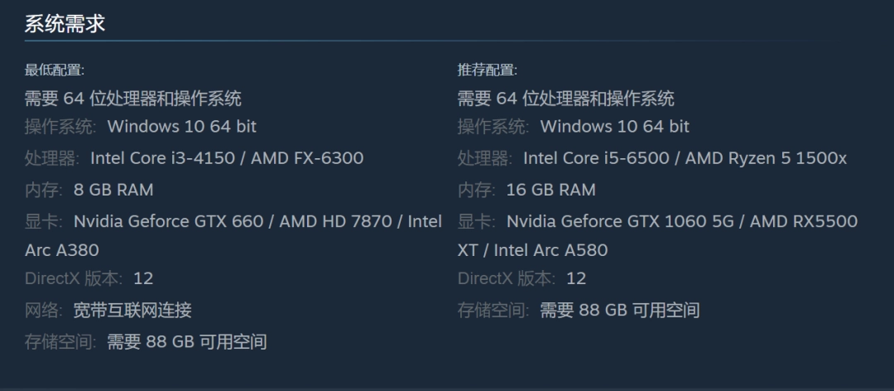The image size is (894, 391).
Task: Click the 最低配置 label
Action: [55, 70]
